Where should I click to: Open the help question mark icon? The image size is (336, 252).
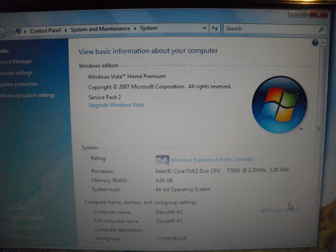click(315, 43)
